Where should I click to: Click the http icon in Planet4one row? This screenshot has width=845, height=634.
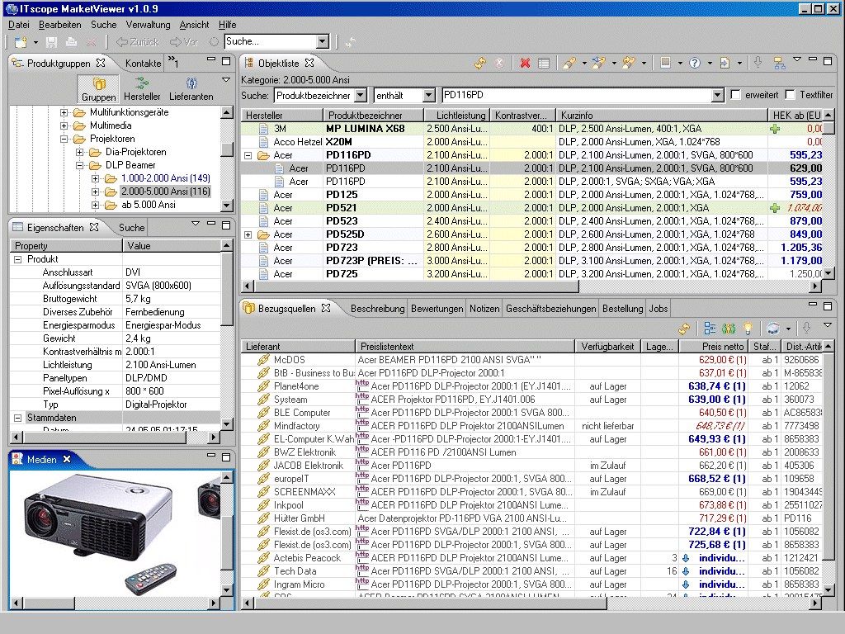coord(362,386)
